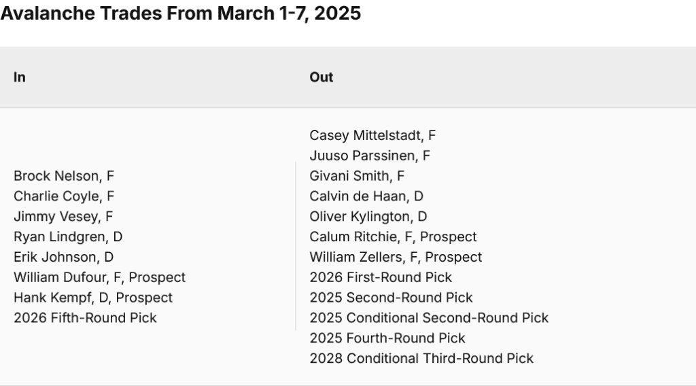The height and width of the screenshot is (386, 696).
Task: Click the 2028 Conditional Third-Round Pick text
Action: [421, 358]
